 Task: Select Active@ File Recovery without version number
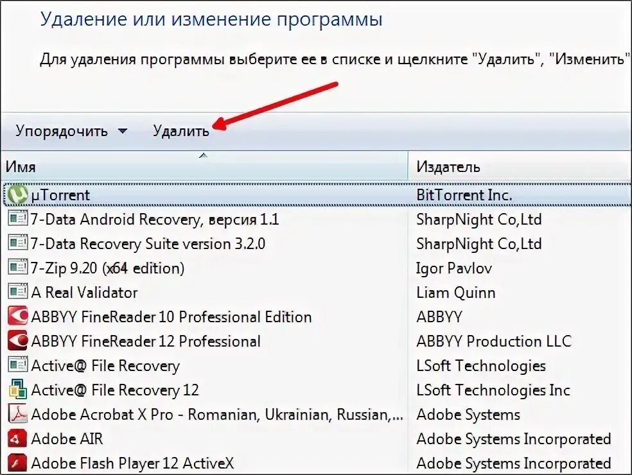click(105, 366)
